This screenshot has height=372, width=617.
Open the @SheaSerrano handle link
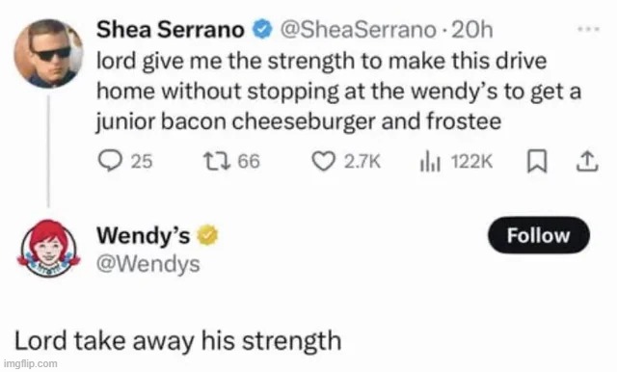(x=358, y=30)
